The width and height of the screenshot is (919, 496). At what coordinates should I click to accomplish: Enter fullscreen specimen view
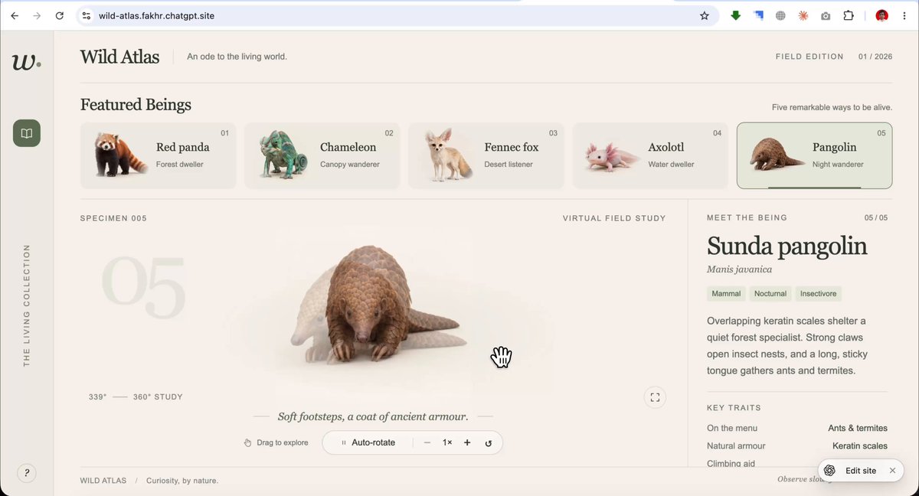655,397
